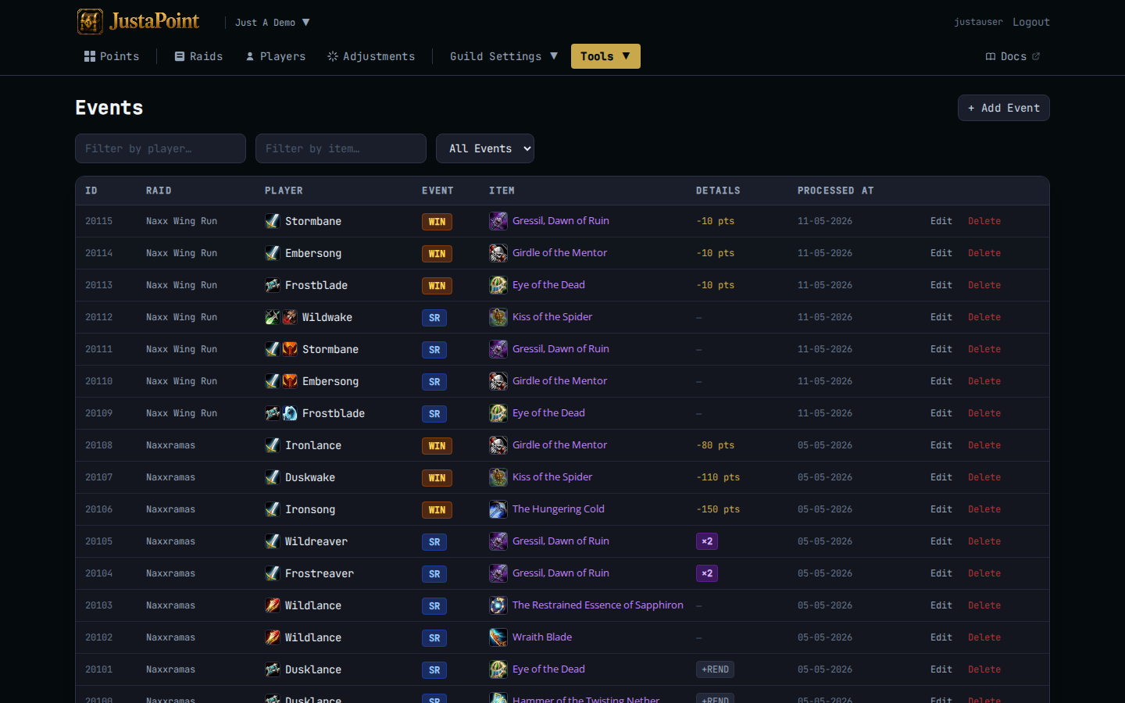Click player name Frostreaver

(x=320, y=573)
